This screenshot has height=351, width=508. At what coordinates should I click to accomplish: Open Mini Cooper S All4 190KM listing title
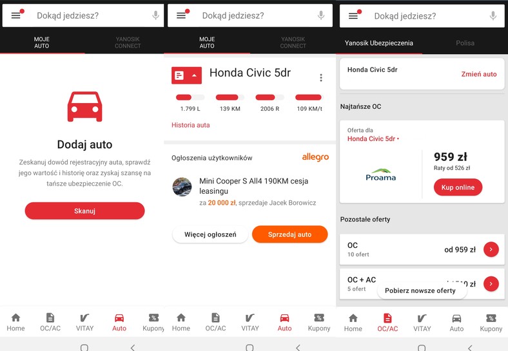point(253,186)
